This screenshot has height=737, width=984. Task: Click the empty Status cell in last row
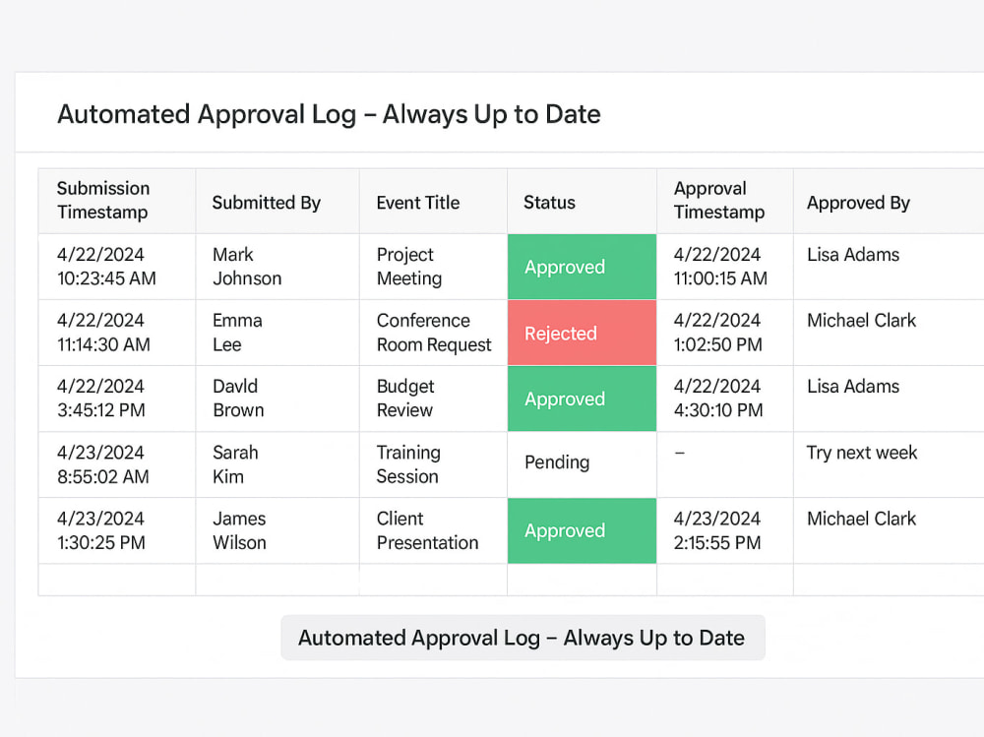pos(582,580)
